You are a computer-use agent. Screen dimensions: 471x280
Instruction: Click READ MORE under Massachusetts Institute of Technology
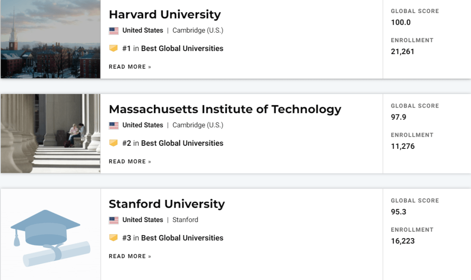130,162
